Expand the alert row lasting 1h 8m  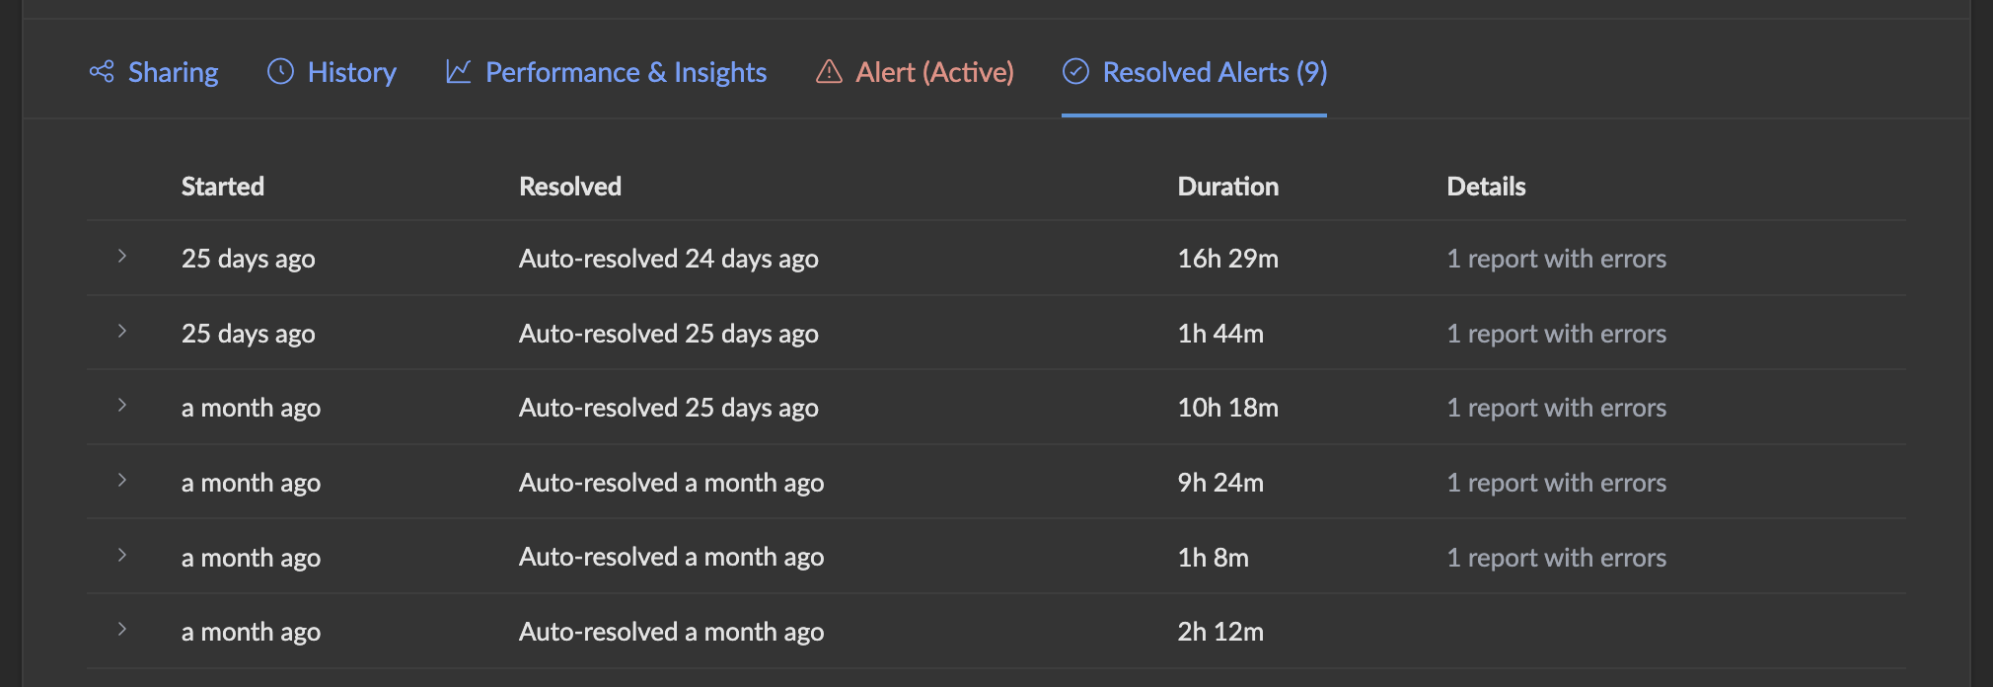click(122, 555)
